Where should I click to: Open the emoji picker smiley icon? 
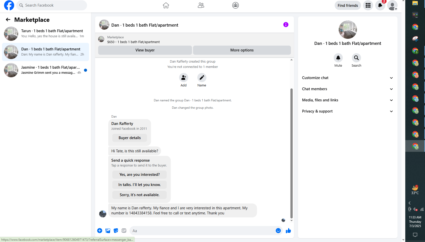pos(278,231)
